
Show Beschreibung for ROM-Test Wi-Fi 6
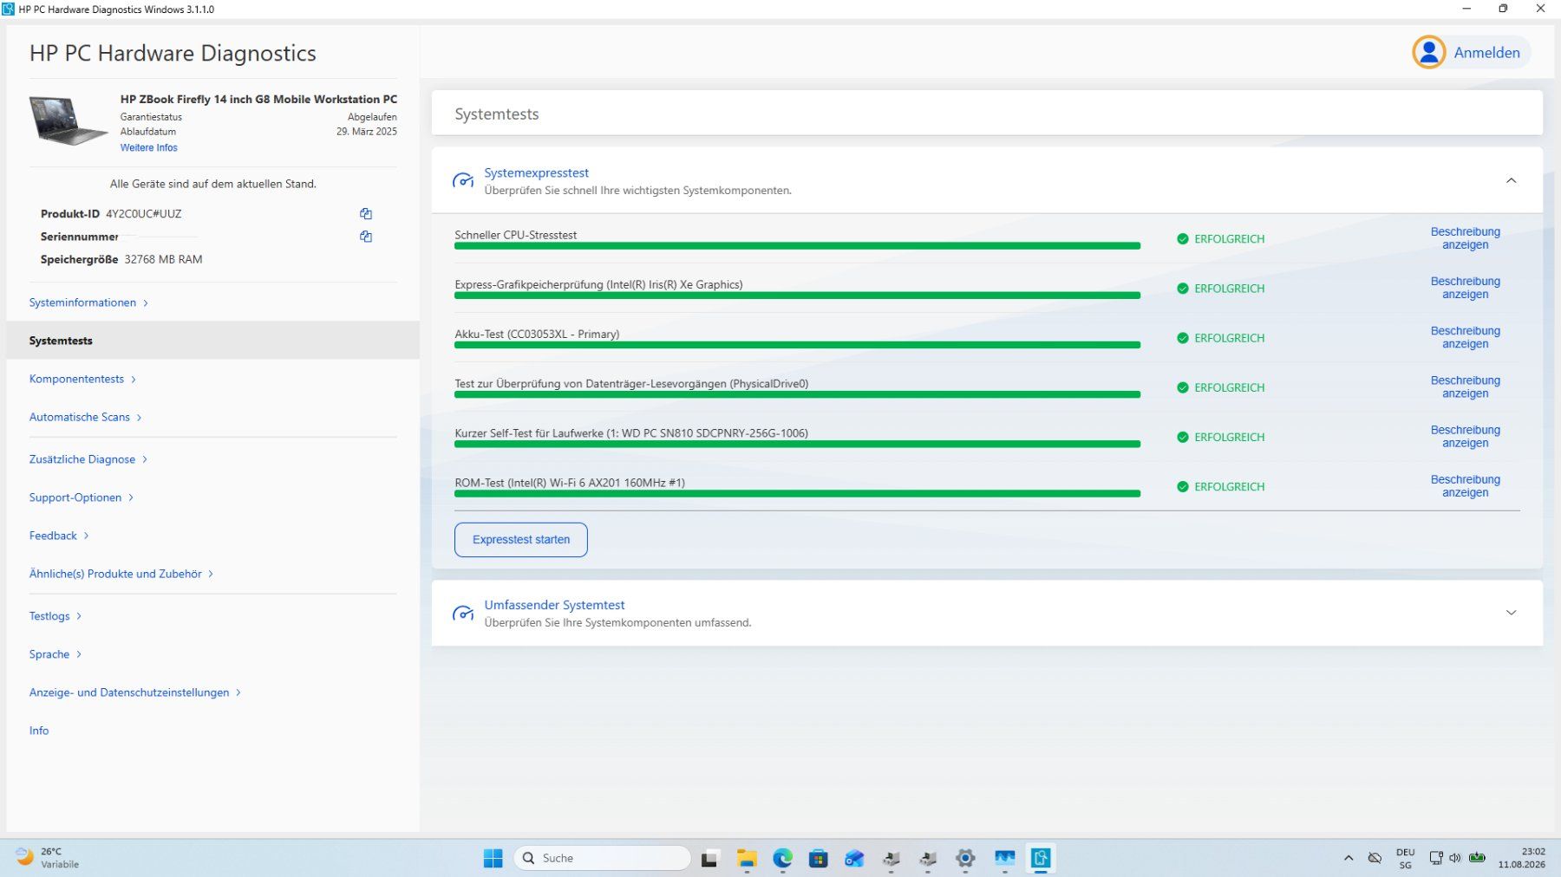pos(1465,485)
